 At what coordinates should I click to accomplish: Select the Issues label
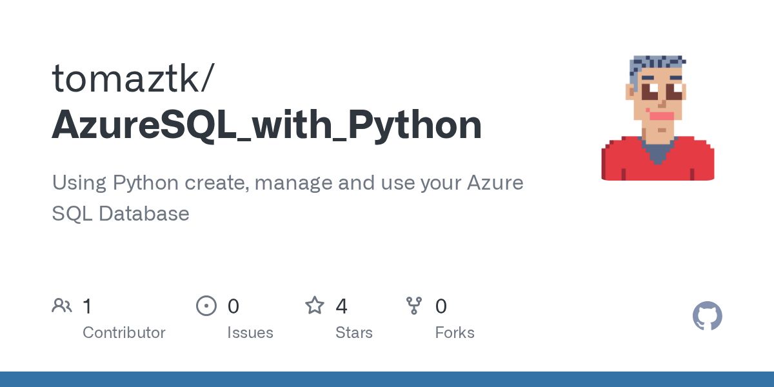250,333
